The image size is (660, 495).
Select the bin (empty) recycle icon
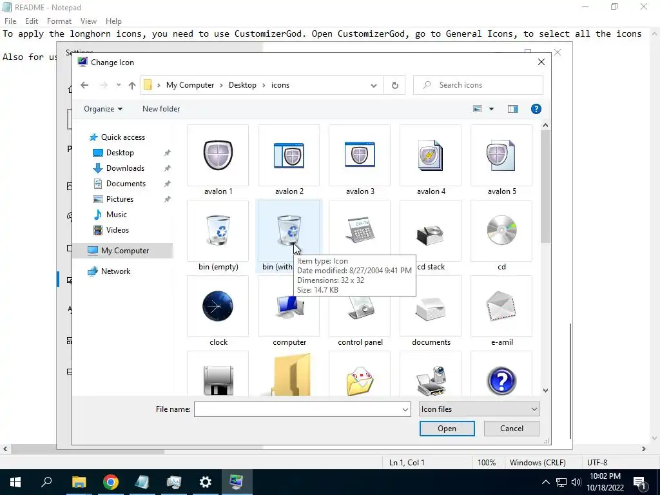click(218, 236)
